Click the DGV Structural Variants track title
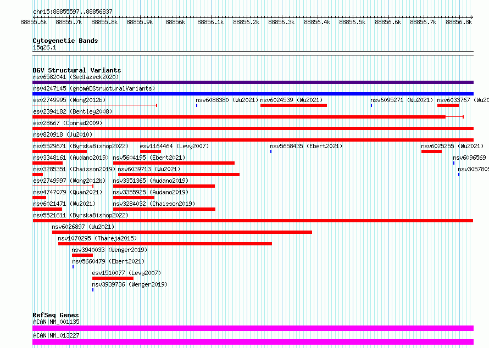The image size is (489, 348). click(x=77, y=70)
